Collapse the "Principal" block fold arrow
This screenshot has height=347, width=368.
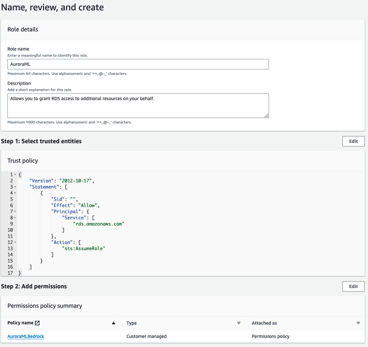(x=15, y=212)
